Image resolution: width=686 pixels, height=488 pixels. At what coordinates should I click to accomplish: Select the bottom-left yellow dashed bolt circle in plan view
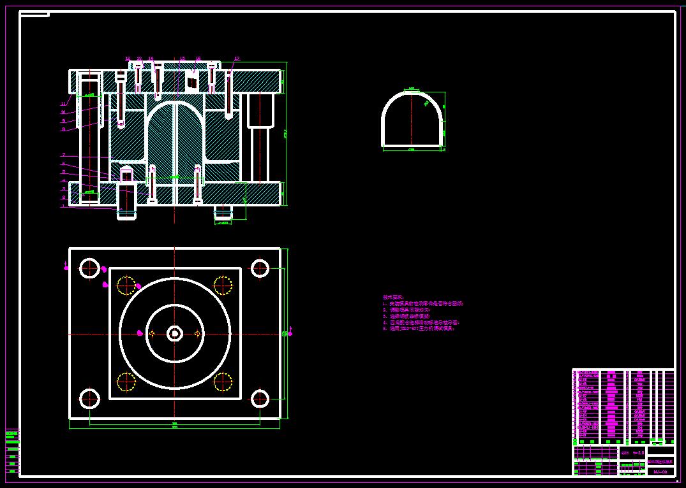click(x=126, y=382)
